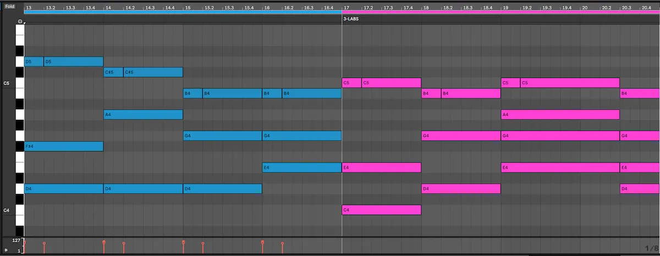Click the velocity marker at beat 13.2

pos(45,243)
